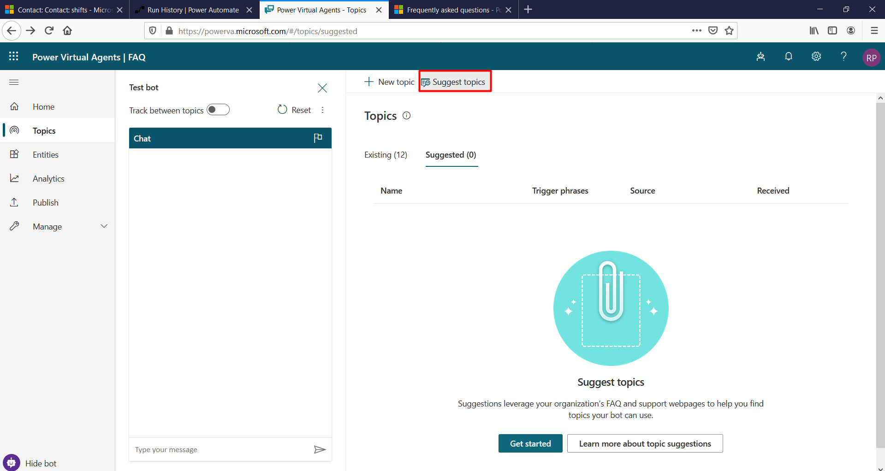This screenshot has width=885, height=471.
Task: Select the Suggested (0) tab
Action: (x=451, y=155)
